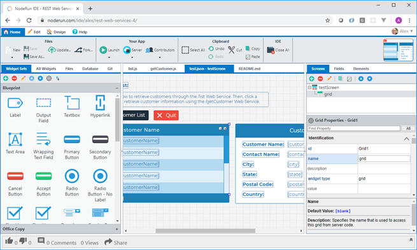Select the Textbox widget

(x=72, y=106)
